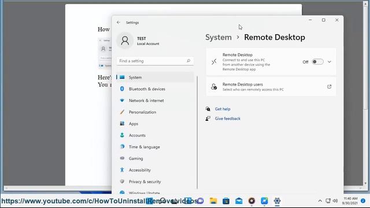Open the Give feedback link
This screenshot has height=208, width=370.
227,118
